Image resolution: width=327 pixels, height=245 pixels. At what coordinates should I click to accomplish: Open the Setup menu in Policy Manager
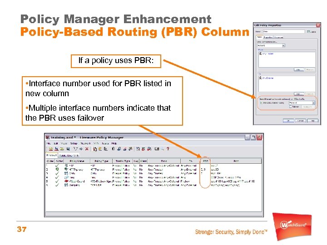(x=74, y=143)
